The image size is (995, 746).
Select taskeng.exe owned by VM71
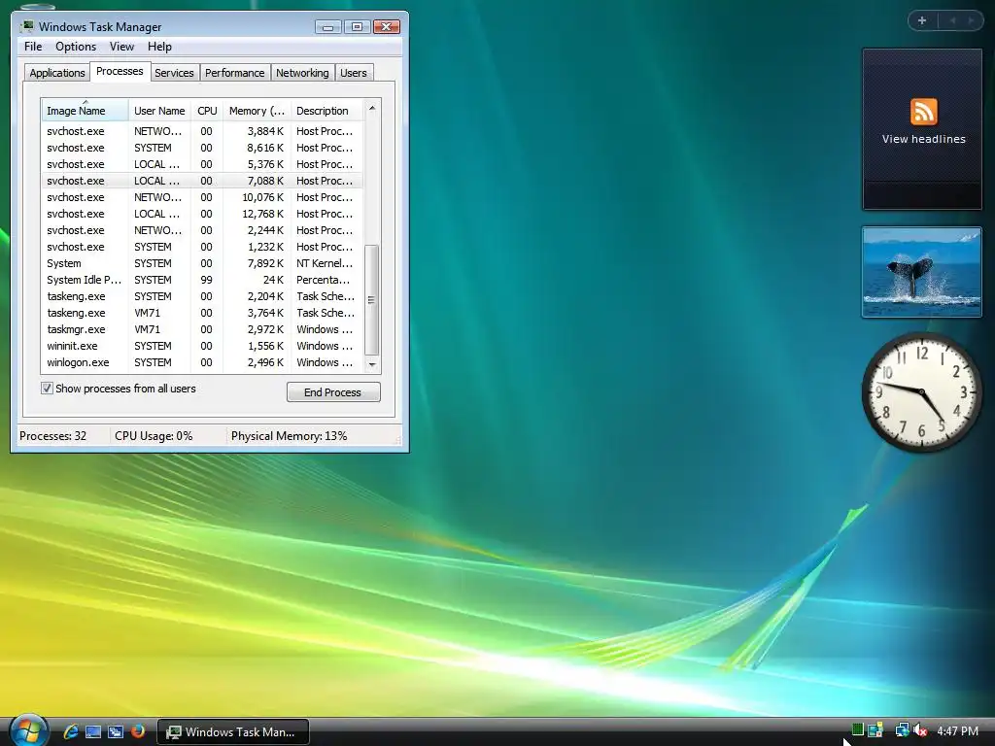point(202,313)
